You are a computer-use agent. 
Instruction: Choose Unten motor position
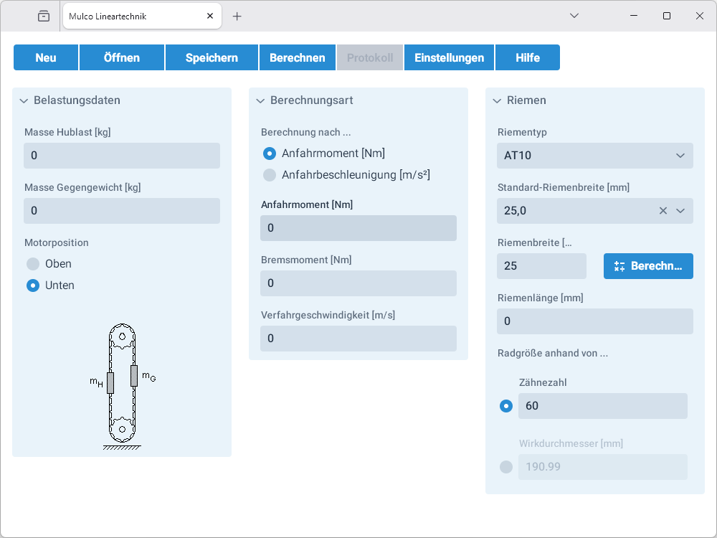[x=33, y=285]
